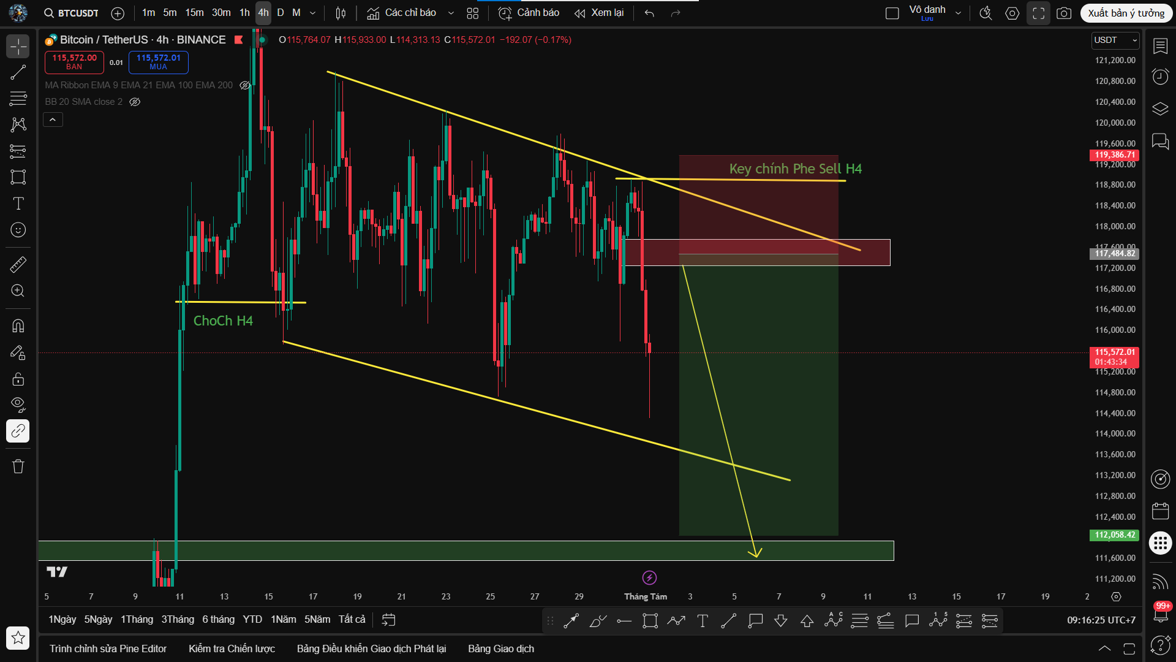This screenshot has height=662, width=1176.
Task: Enter fullscreen chart mode
Action: 1039,13
